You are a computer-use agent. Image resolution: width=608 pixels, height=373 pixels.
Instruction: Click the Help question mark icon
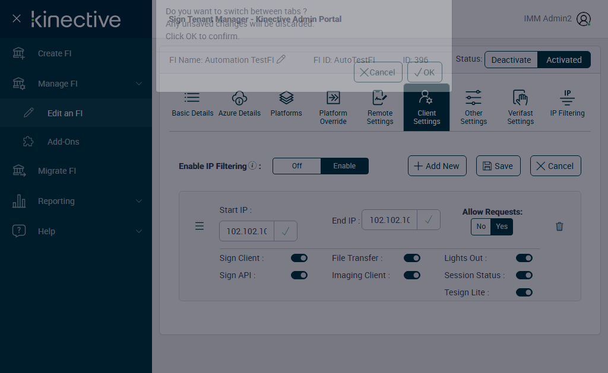pyautogui.click(x=19, y=231)
